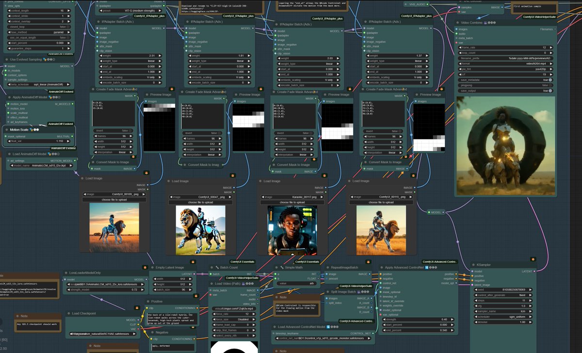Click the KSampler seed value field
This screenshot has height=353, width=582.
pos(504,290)
